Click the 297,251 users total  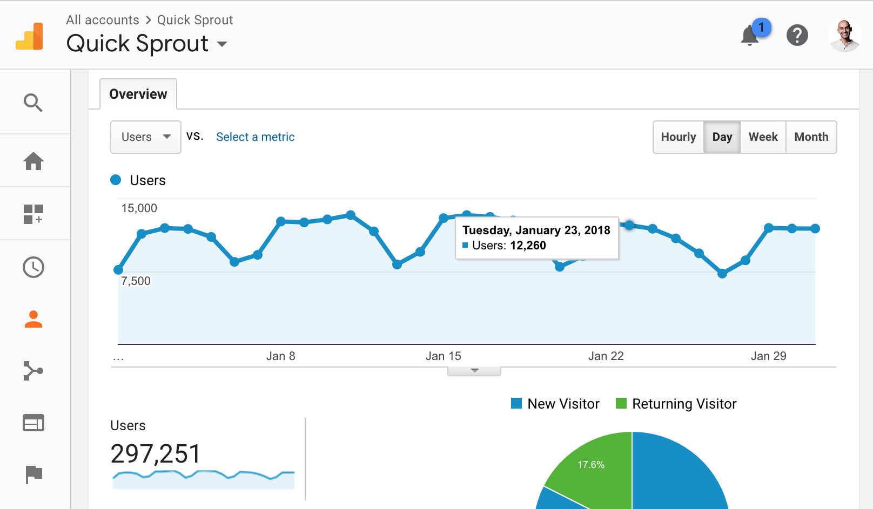point(156,453)
